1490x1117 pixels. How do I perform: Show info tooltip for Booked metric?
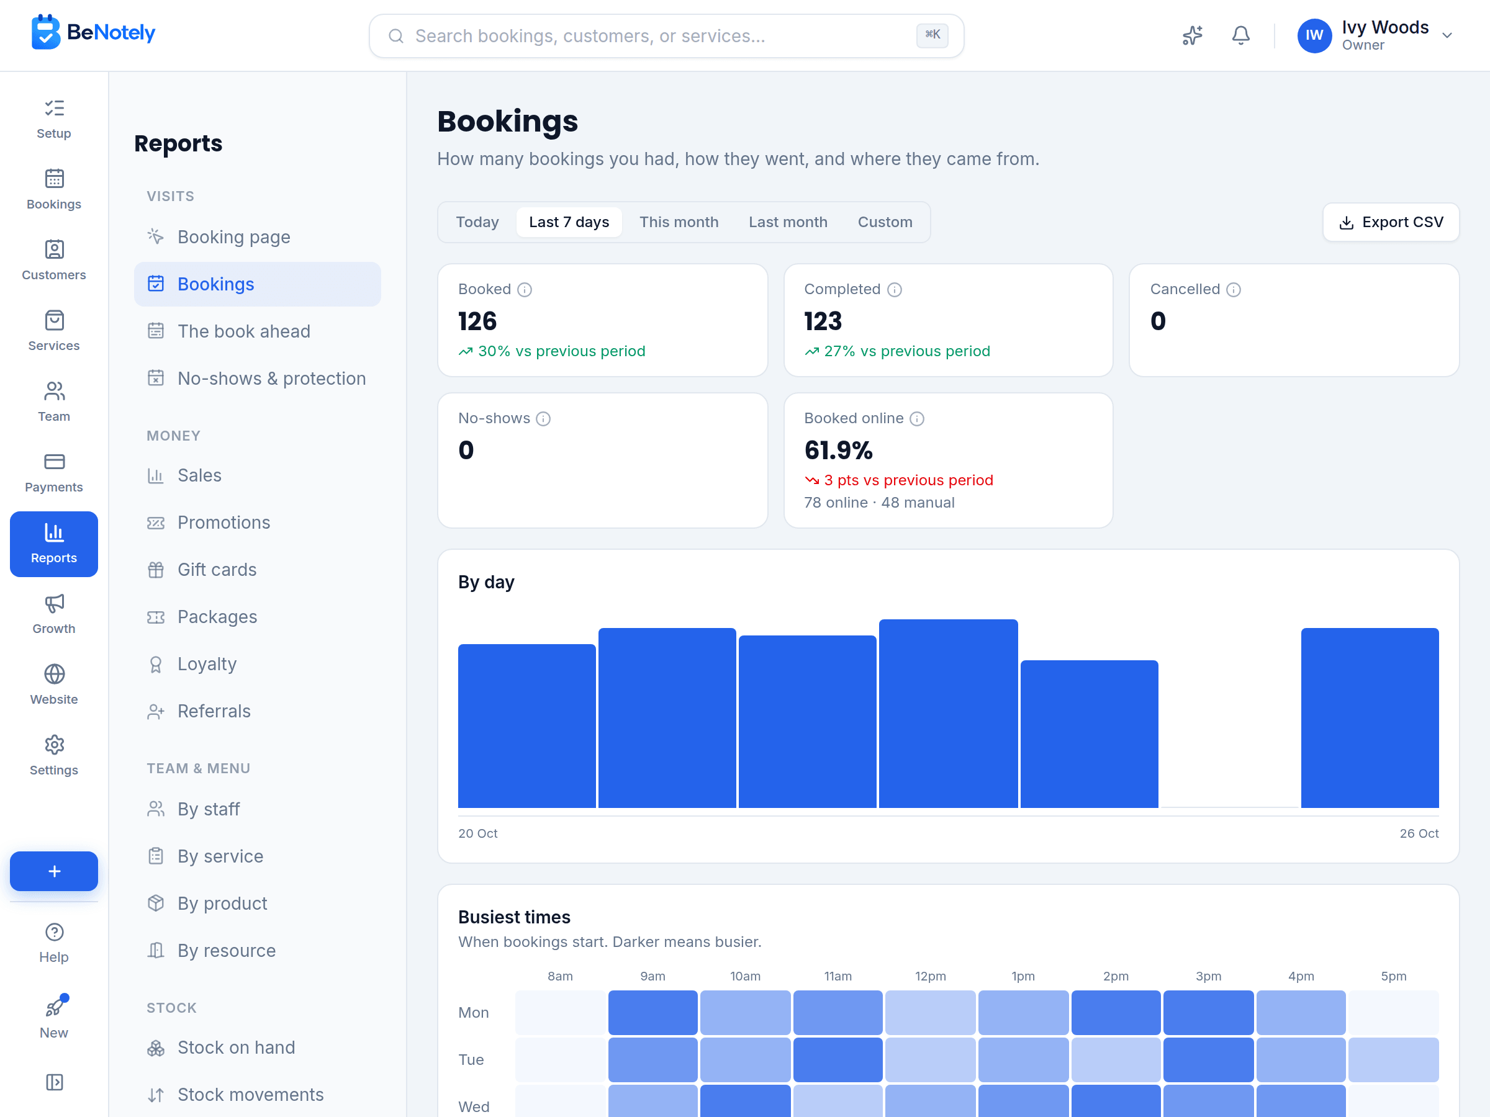coord(525,290)
